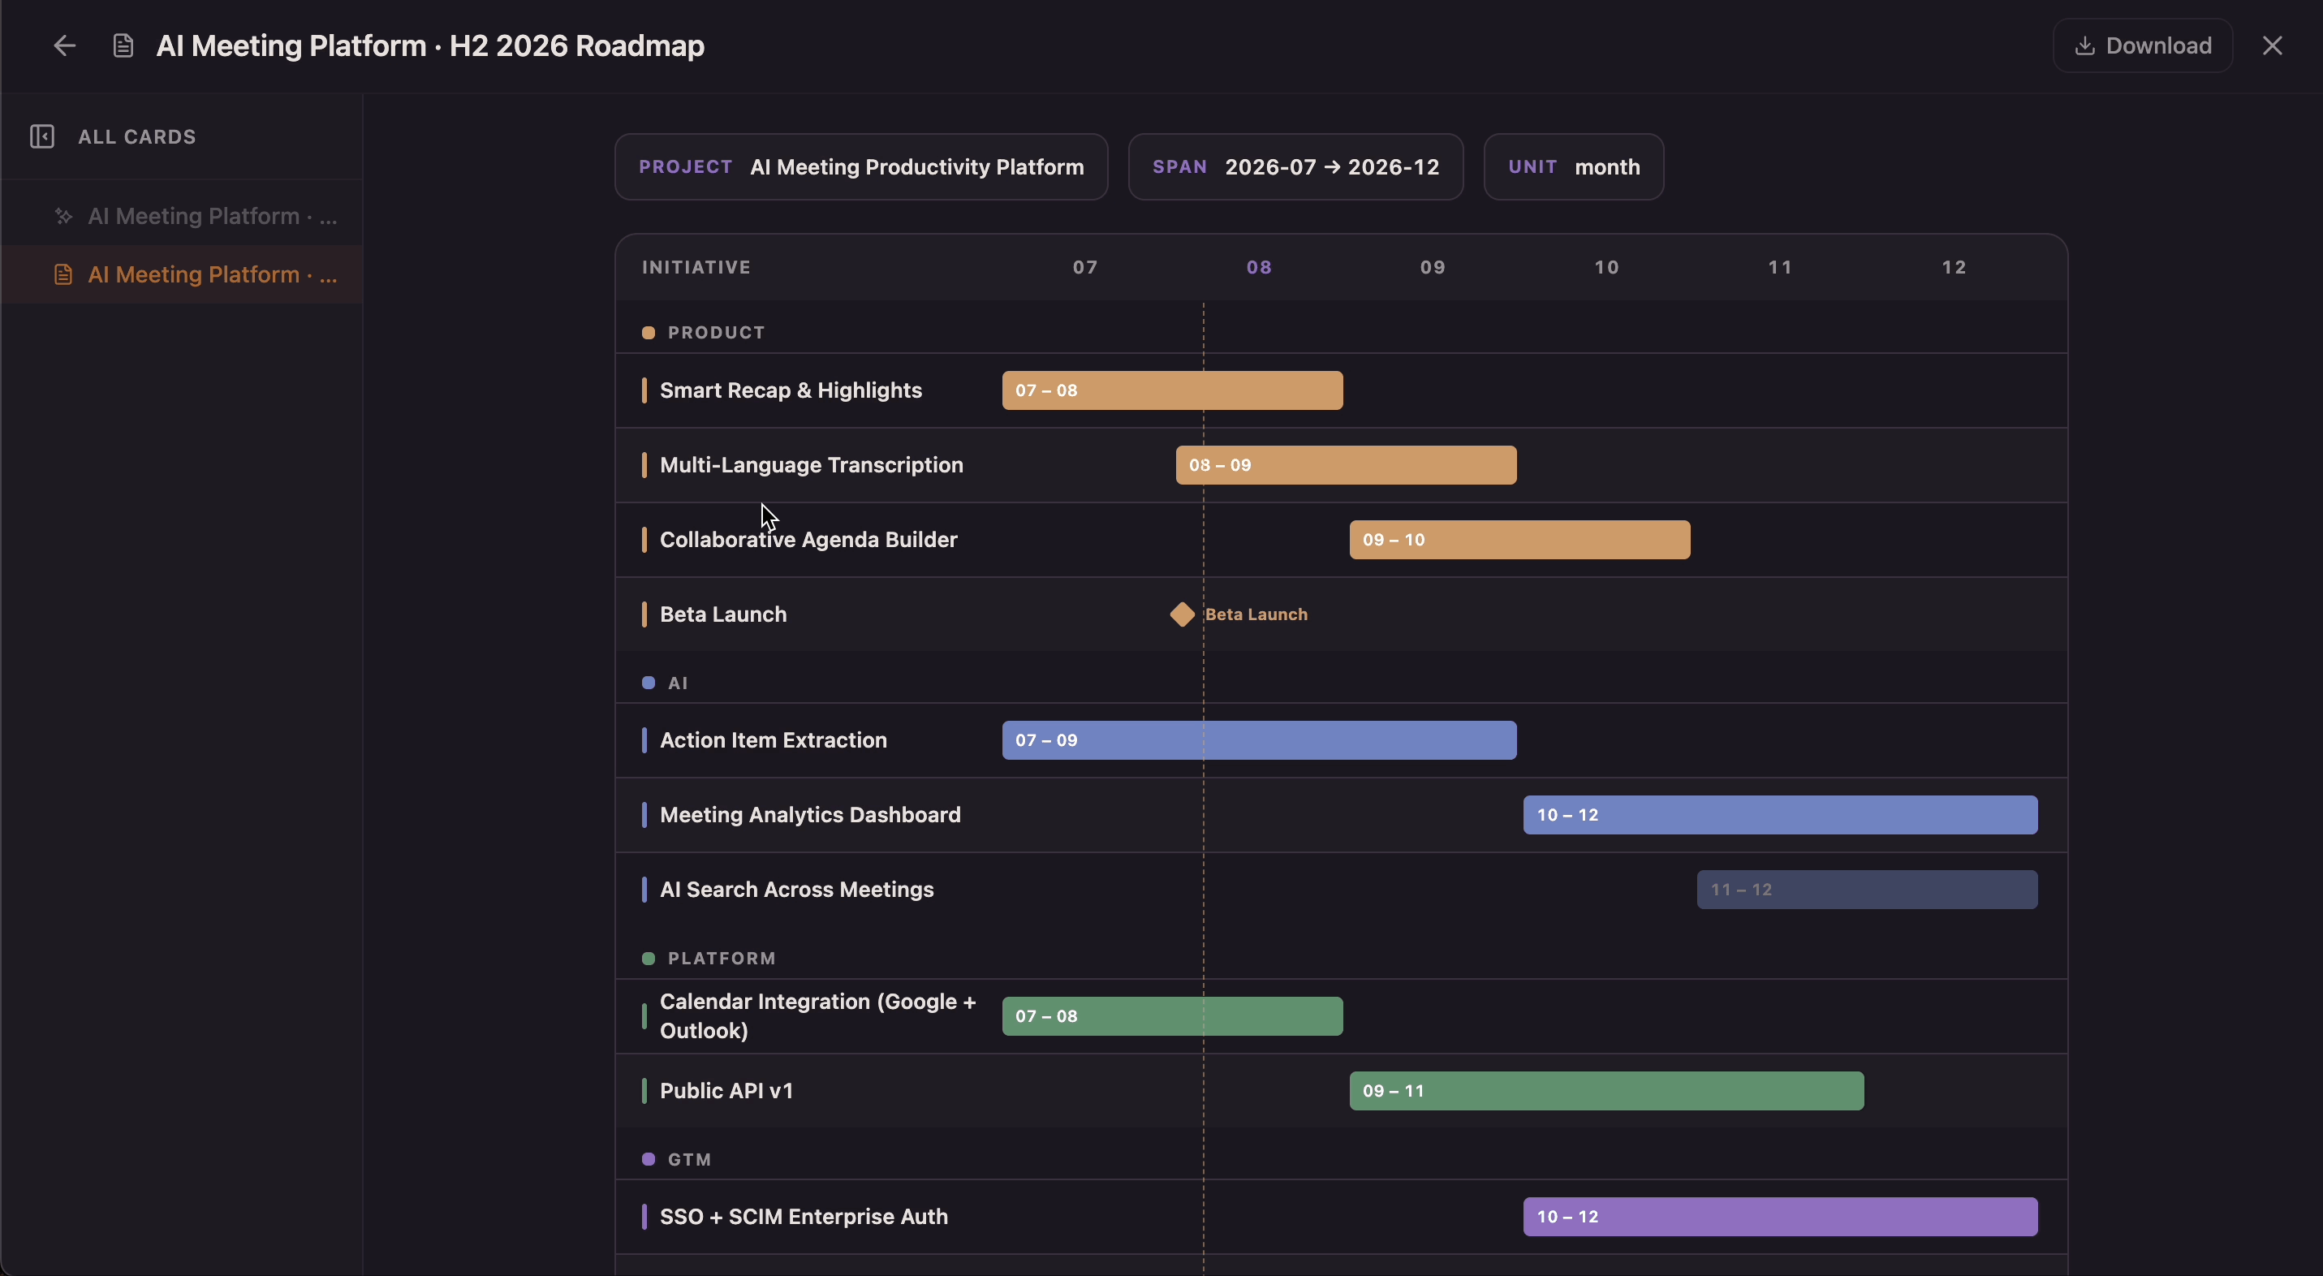Viewport: 2323px width, 1276px height.
Task: Click the dimmed 11 – 12 bar
Action: [x=1867, y=890]
